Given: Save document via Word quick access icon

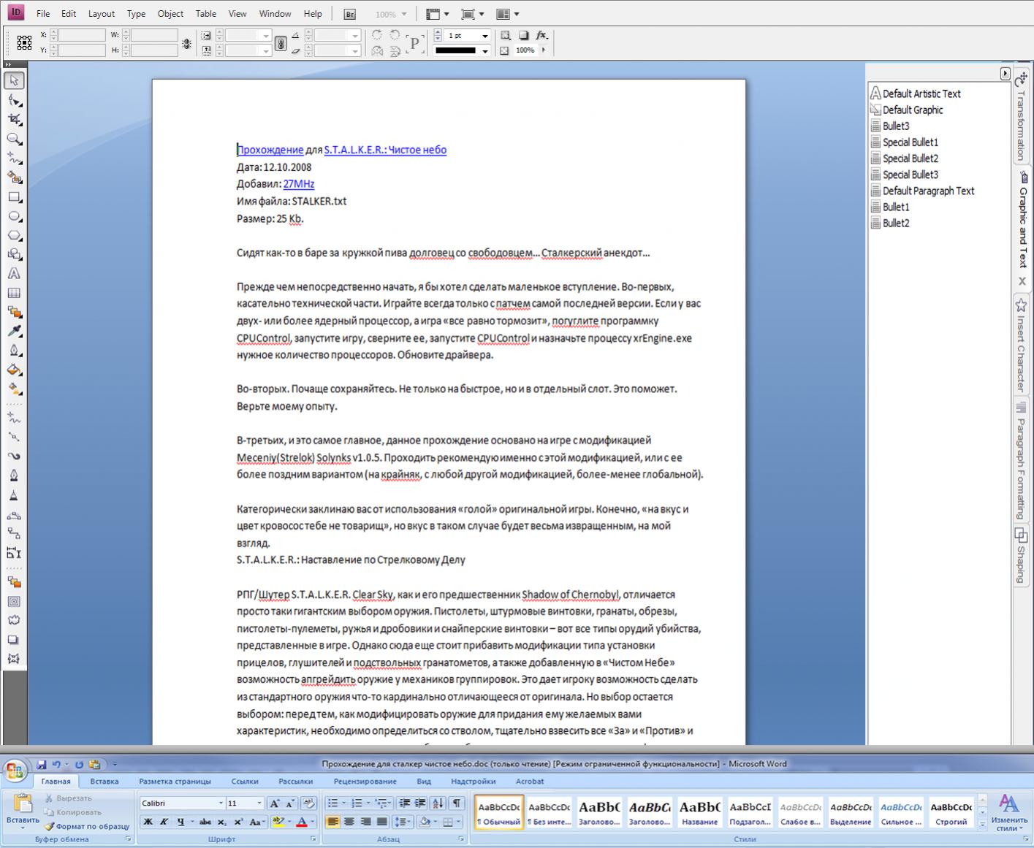Looking at the screenshot, I should tap(42, 765).
